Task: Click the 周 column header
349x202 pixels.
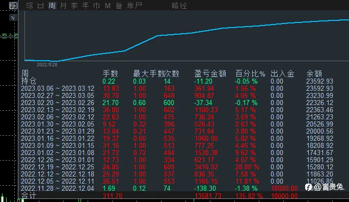Action: point(25,73)
